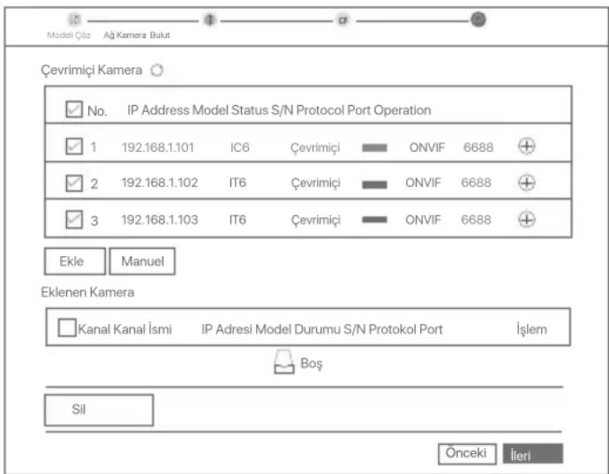Check the Kanal header checkbox in Eklenen Kamera
Viewport: 609px width, 474px height.
click(x=67, y=327)
